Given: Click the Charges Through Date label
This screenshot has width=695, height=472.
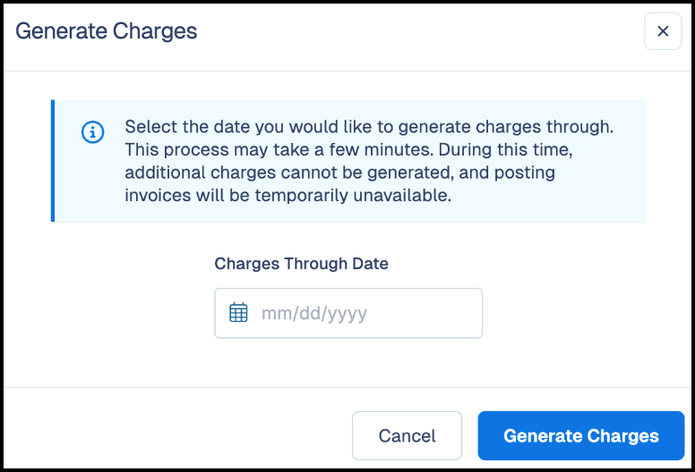Looking at the screenshot, I should click(x=302, y=264).
